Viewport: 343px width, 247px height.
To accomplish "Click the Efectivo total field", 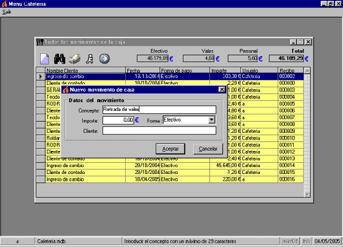I will (153, 58).
